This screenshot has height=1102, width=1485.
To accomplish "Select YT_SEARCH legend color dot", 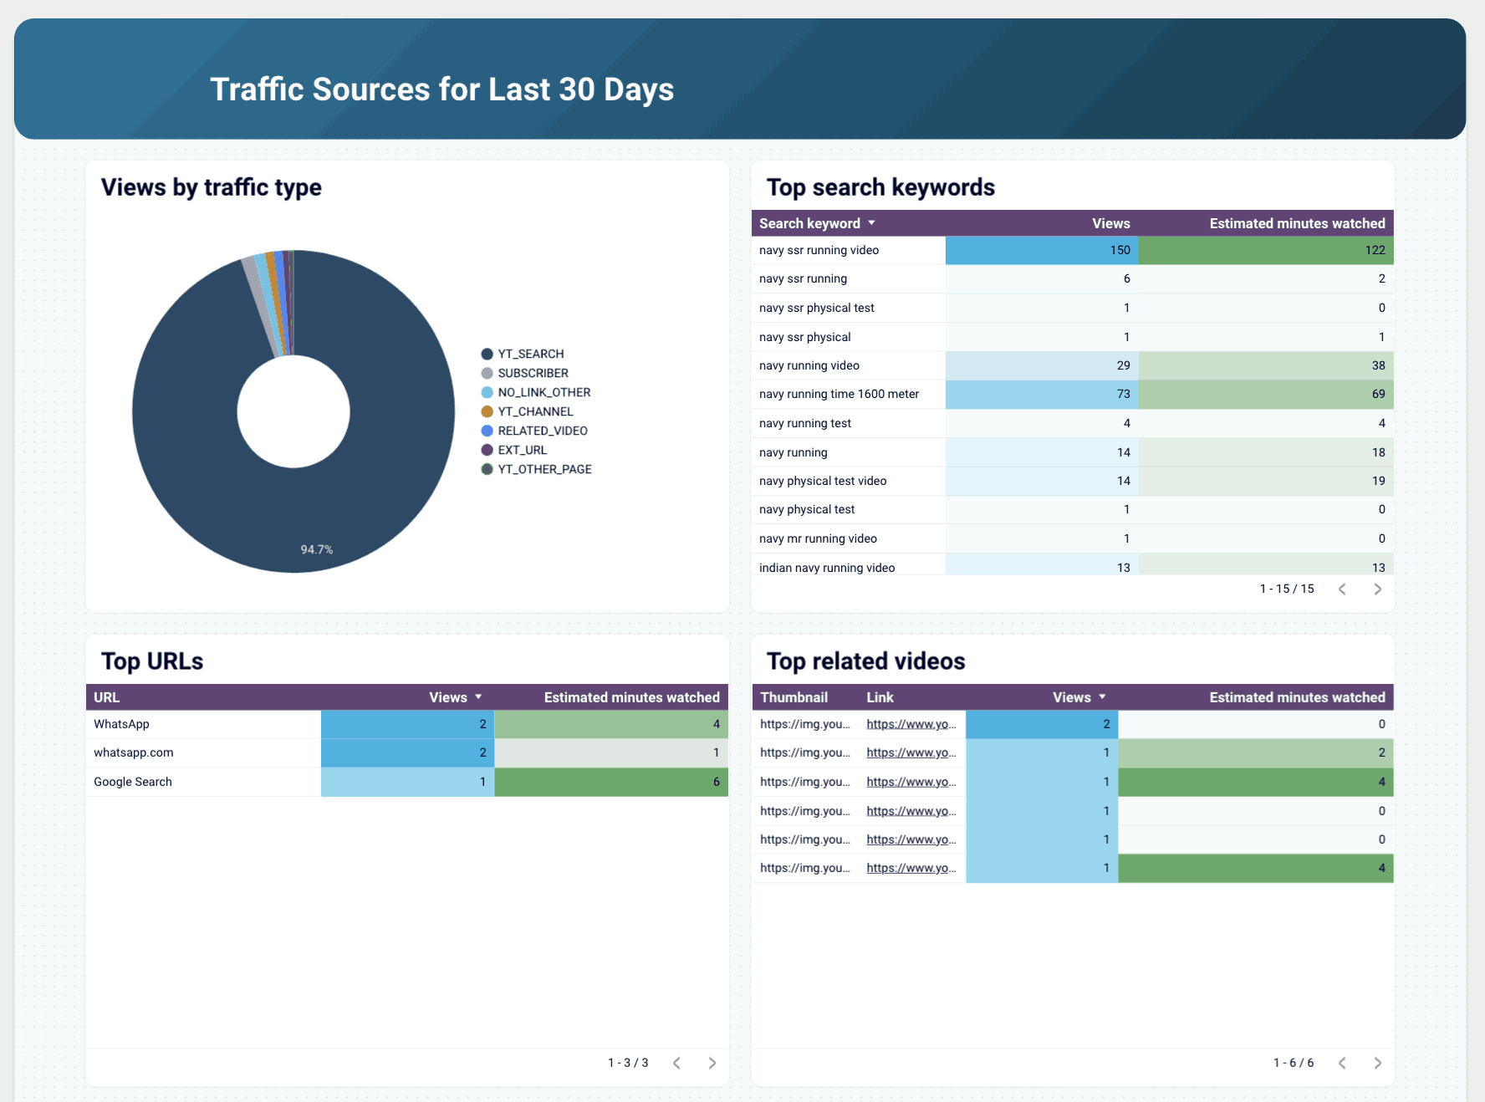I will click(x=487, y=354).
